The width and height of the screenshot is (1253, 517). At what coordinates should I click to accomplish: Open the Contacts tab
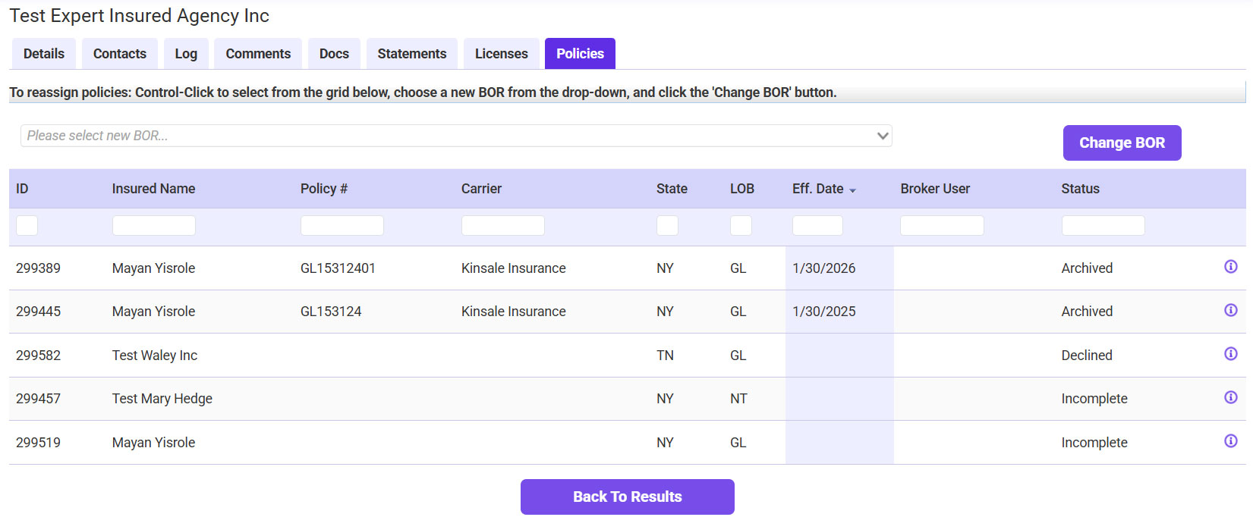[120, 54]
